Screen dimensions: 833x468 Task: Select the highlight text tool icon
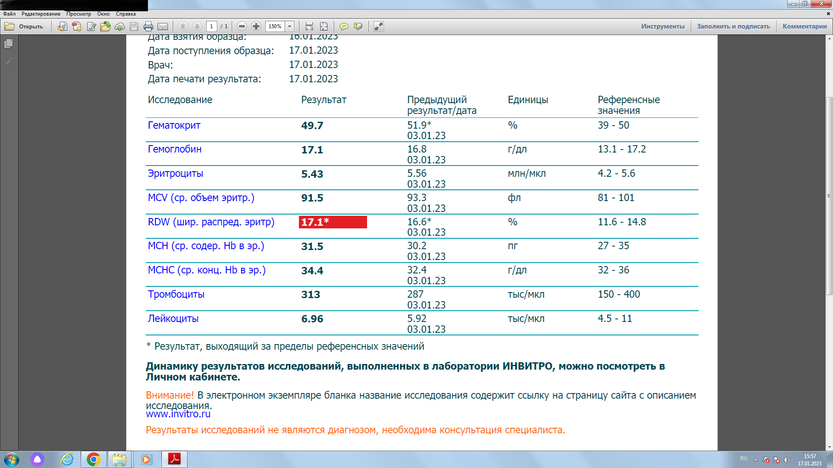point(358,26)
